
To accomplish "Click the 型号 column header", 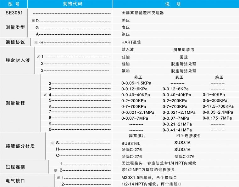I will coord(14,4).
